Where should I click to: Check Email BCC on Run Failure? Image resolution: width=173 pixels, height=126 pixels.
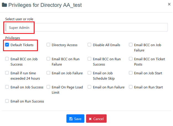pyautogui.click(x=48, y=59)
